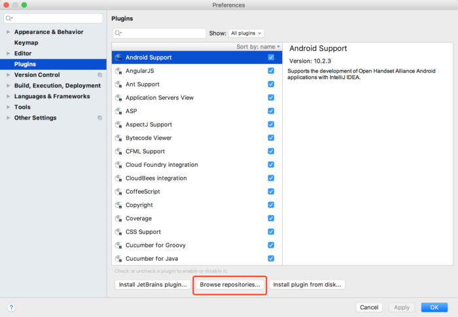Open the Tools settings label
The height and width of the screenshot is (317, 458).
click(22, 107)
